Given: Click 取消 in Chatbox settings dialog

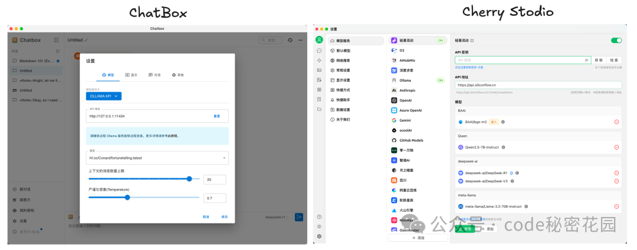Looking at the screenshot, I should click(206, 217).
